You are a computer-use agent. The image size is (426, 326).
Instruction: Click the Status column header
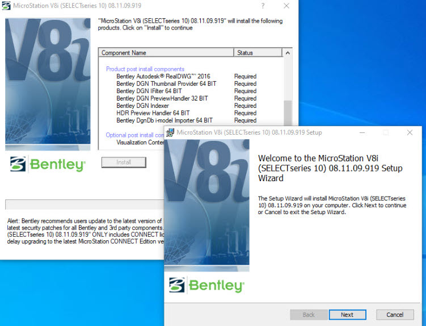pyautogui.click(x=258, y=53)
